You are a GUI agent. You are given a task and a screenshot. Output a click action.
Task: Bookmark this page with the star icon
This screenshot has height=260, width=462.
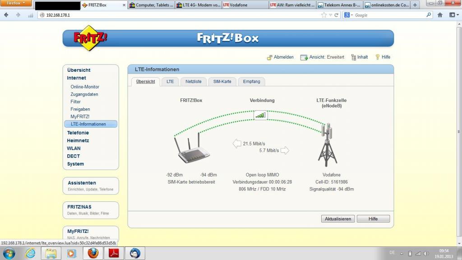[x=324, y=15]
